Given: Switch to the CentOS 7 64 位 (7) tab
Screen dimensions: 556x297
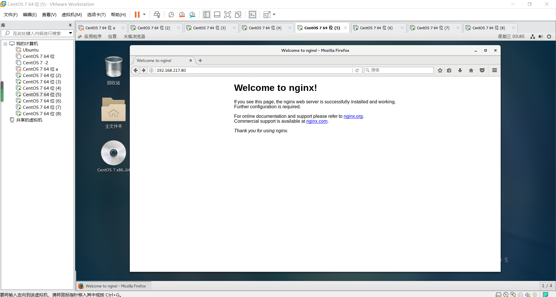Looking at the screenshot, I should tap(433, 28).
